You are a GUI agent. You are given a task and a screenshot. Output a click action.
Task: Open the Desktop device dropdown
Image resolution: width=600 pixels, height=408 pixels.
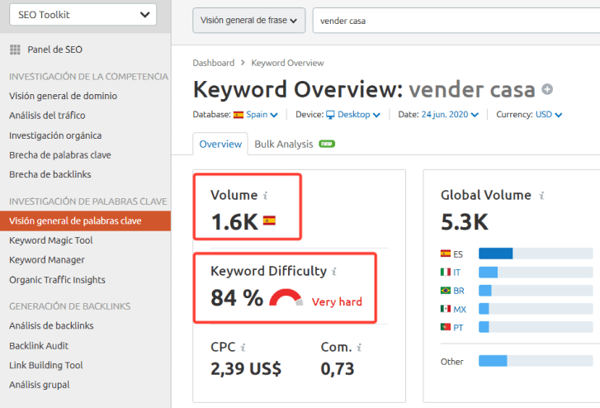(x=358, y=115)
